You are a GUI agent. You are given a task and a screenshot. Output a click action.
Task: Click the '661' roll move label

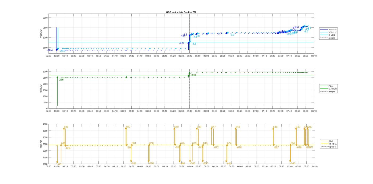click(134, 143)
